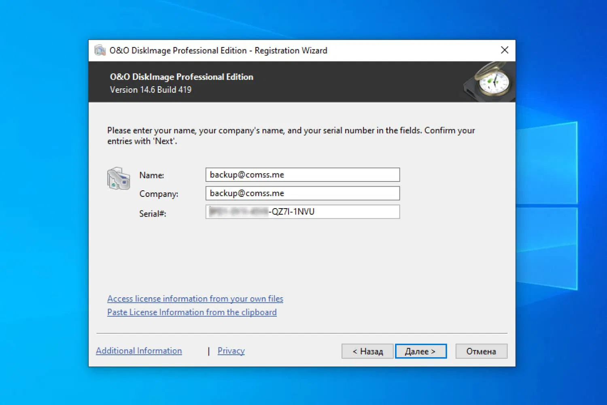Click the Serial#: label
This screenshot has width=607, height=405.
click(153, 213)
